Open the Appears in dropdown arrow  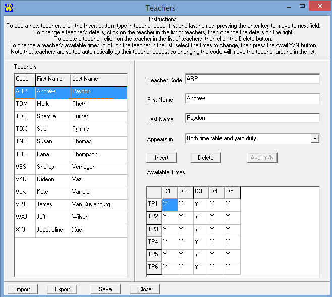click(x=315, y=139)
